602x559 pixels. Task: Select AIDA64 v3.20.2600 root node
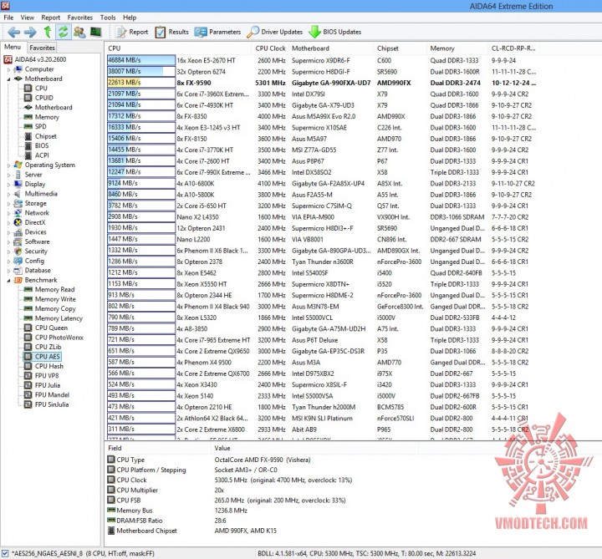coord(35,59)
